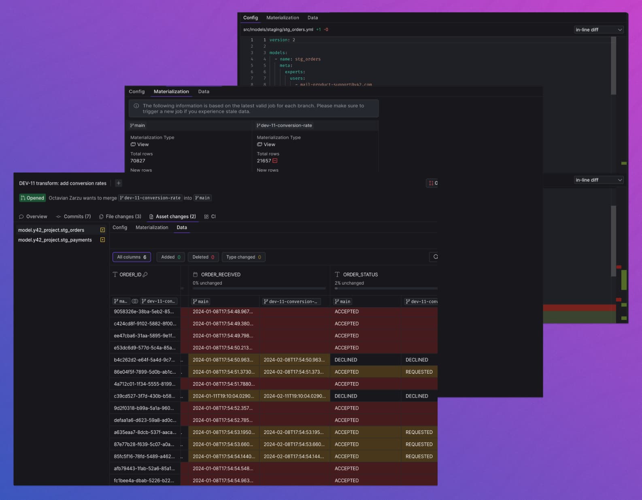Click the red total rows decrease icon
The width and height of the screenshot is (642, 500).
coord(275,161)
